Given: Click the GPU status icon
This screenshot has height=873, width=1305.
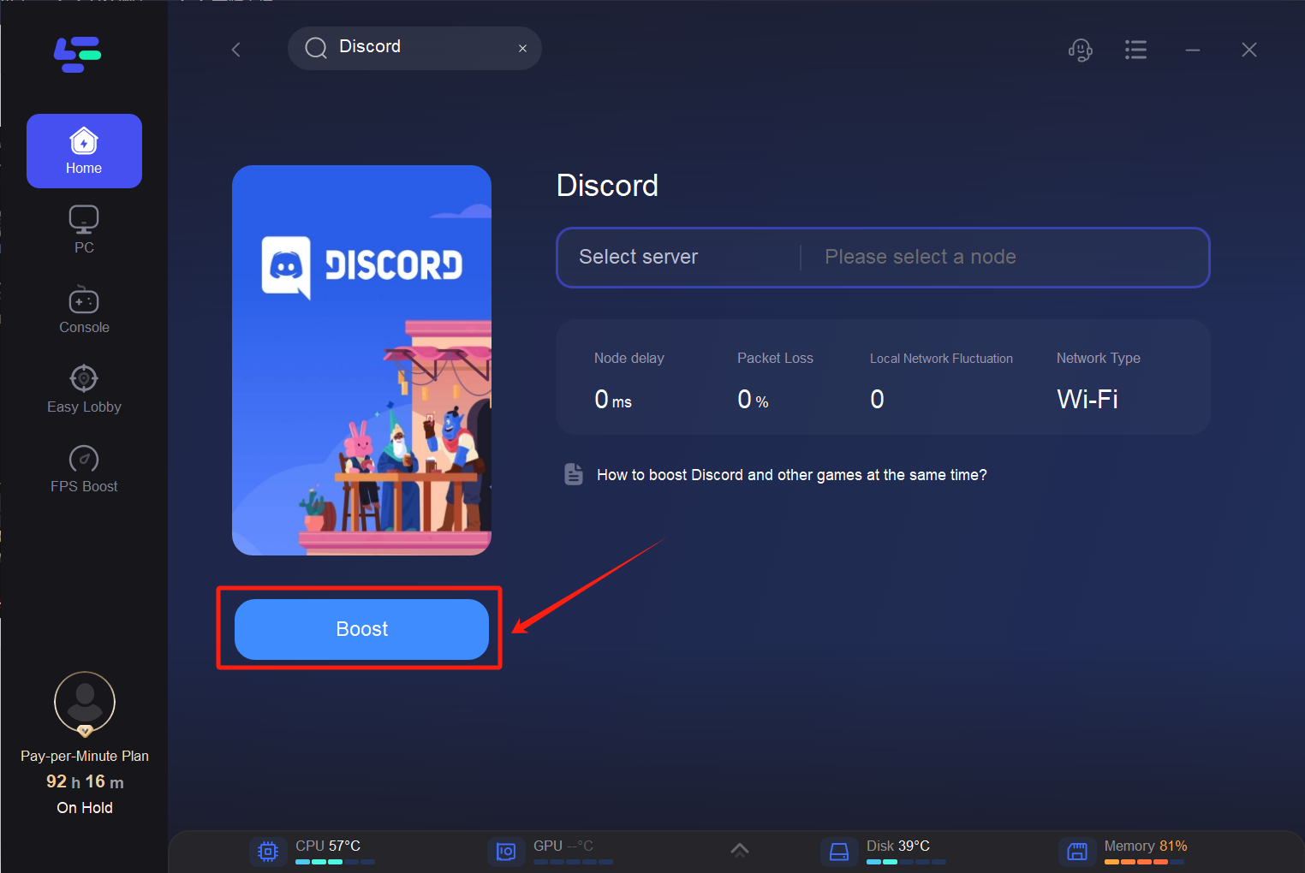Looking at the screenshot, I should [506, 852].
